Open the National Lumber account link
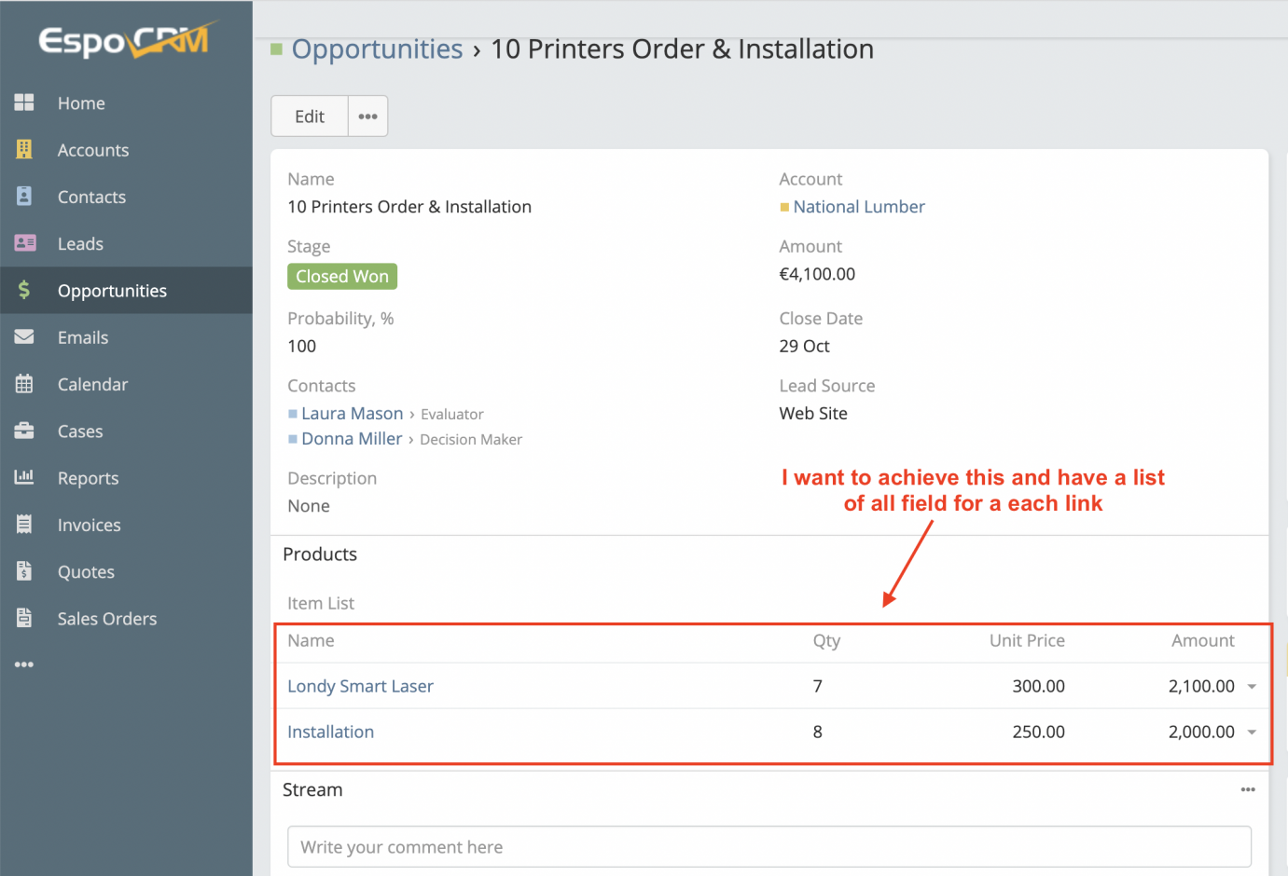 click(x=858, y=207)
